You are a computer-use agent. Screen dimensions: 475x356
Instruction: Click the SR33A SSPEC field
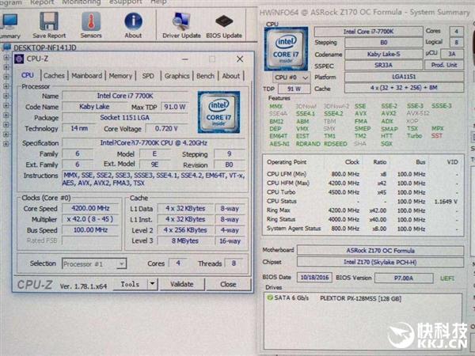coord(383,65)
